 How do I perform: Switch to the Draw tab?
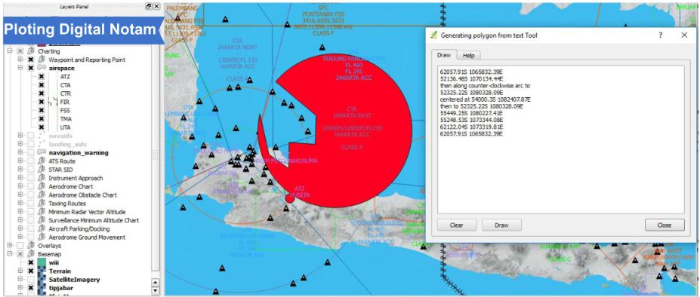click(x=444, y=55)
